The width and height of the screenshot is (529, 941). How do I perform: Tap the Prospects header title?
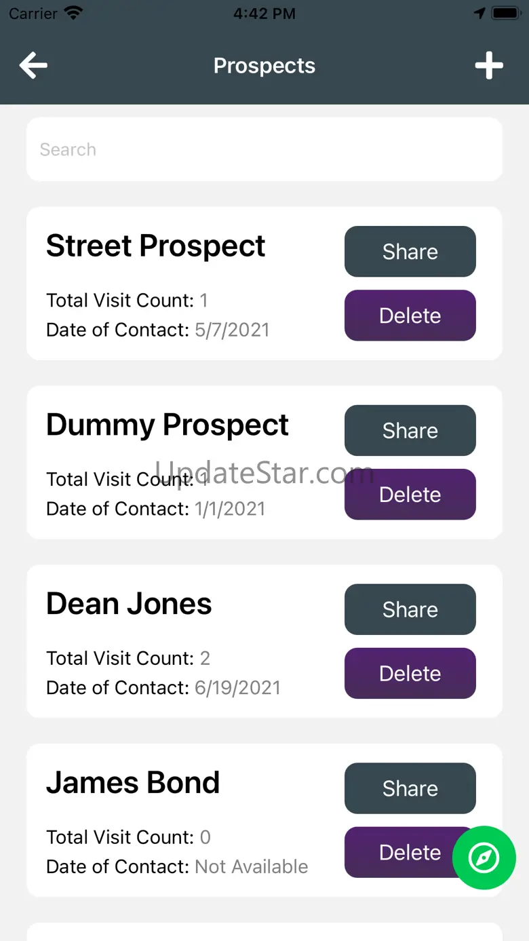point(264,66)
